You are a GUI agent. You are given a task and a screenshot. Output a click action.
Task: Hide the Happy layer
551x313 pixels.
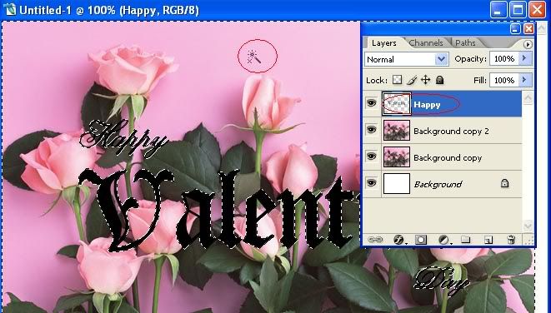(x=372, y=103)
